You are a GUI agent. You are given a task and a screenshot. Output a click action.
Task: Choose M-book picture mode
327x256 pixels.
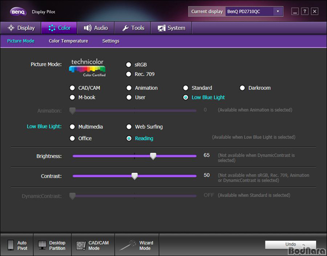pyautogui.click(x=72, y=97)
